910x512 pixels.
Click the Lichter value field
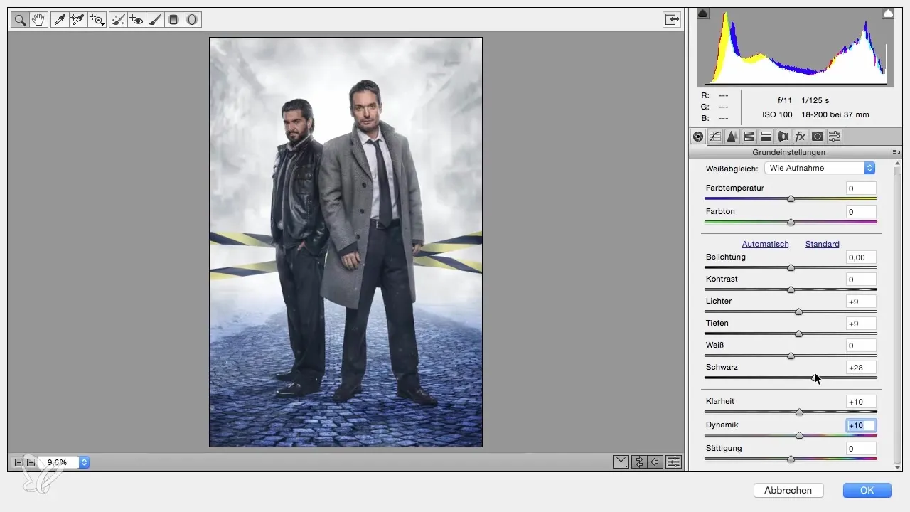pos(861,302)
